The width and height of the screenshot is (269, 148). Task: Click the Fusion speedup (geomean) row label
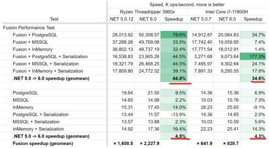coord(43,144)
